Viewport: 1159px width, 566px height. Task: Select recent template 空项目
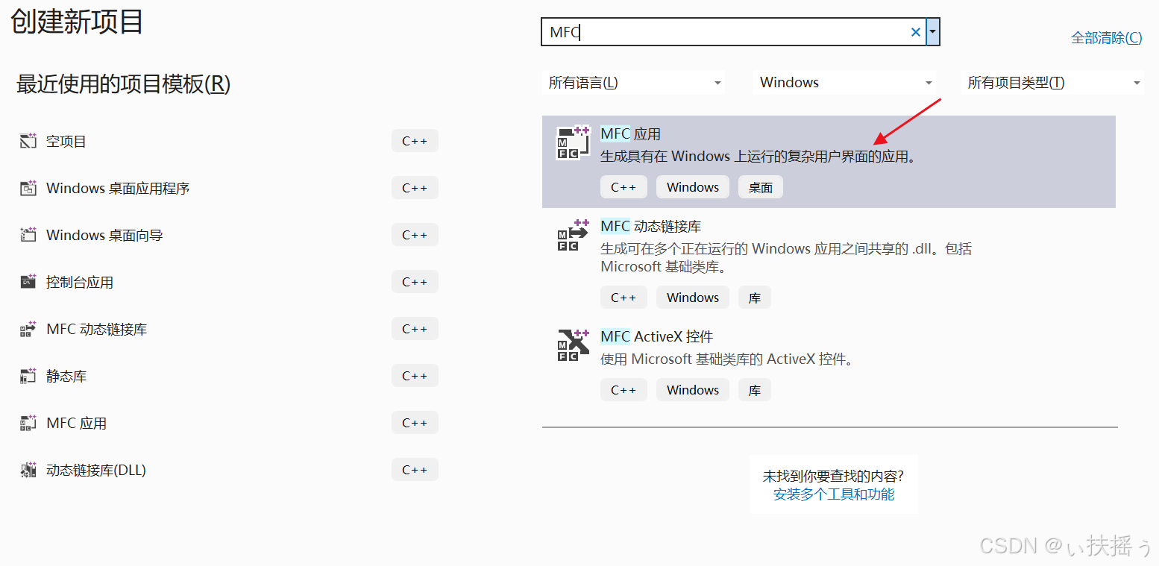227,141
